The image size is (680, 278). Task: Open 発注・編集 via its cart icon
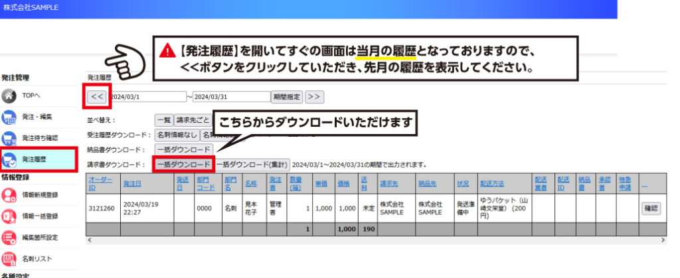[9, 117]
